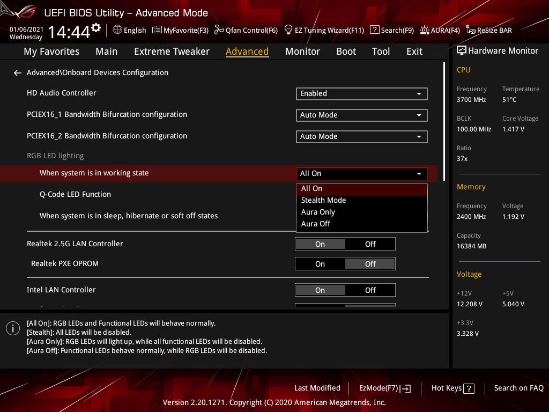549x412 pixels.
Task: Go to the Boot tab
Action: [x=346, y=51]
